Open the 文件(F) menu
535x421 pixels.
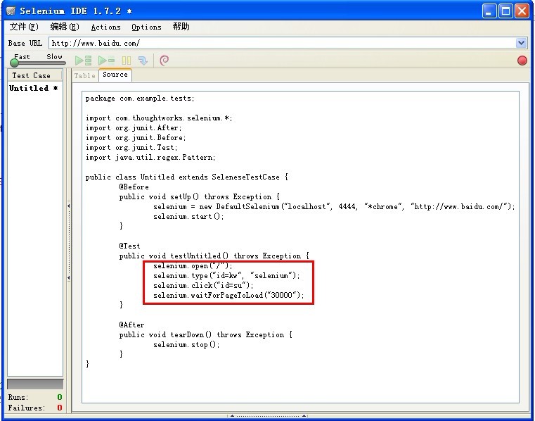click(24, 27)
